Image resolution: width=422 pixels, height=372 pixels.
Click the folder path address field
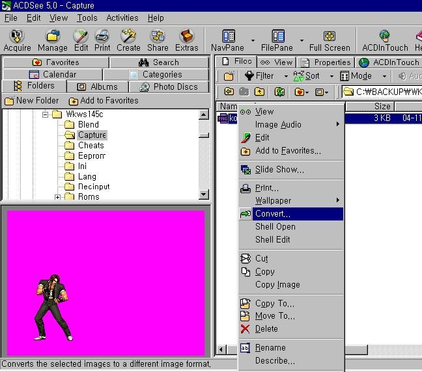point(382,92)
